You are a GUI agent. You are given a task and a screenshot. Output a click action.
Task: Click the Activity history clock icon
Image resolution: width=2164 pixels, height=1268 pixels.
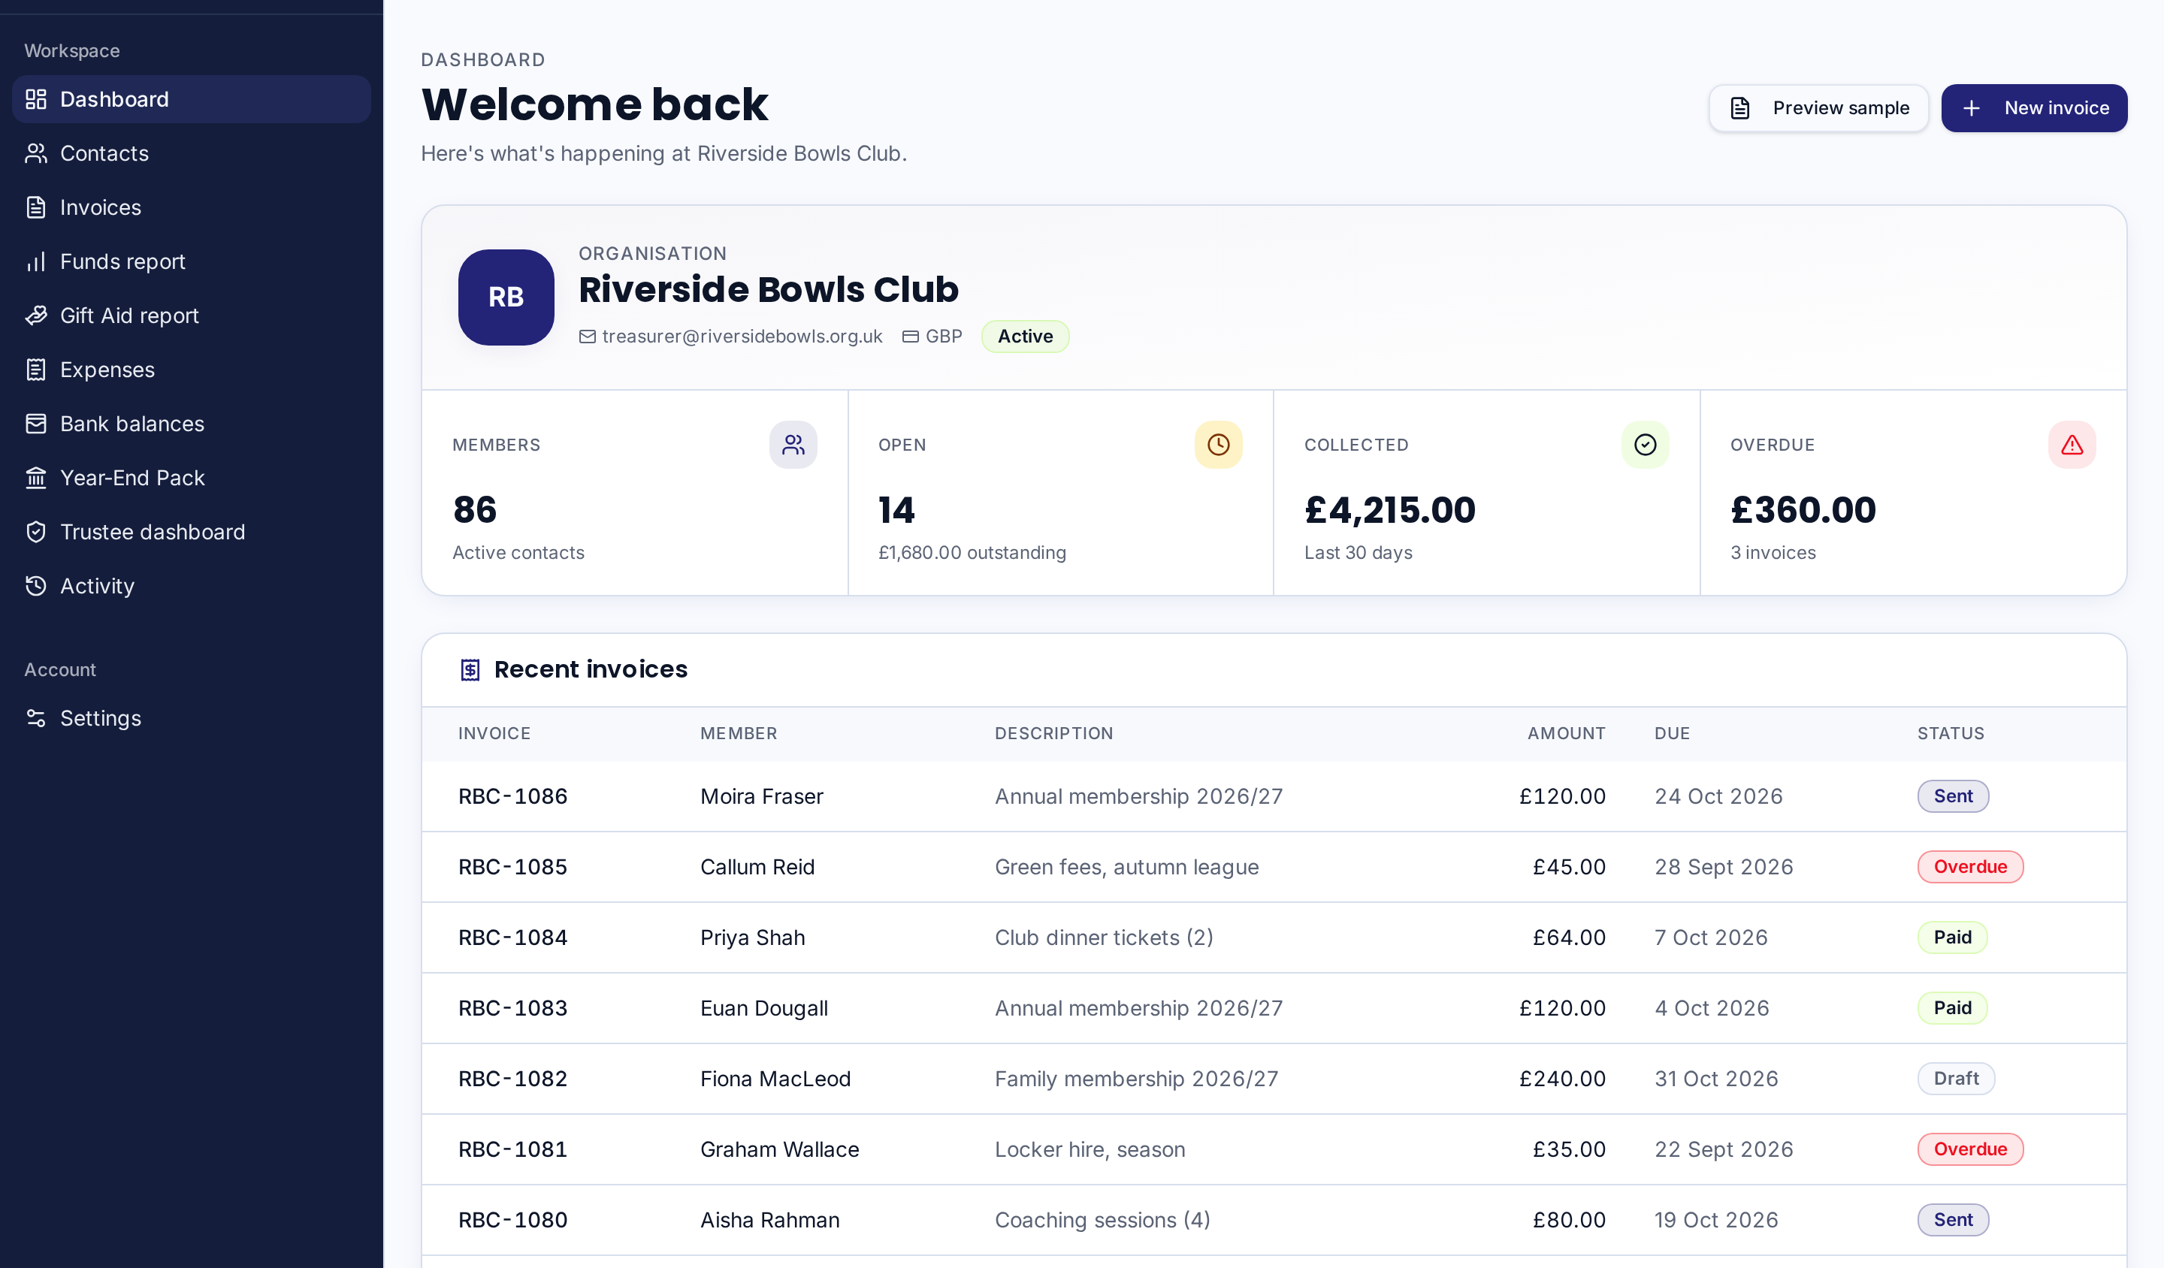[36, 587]
